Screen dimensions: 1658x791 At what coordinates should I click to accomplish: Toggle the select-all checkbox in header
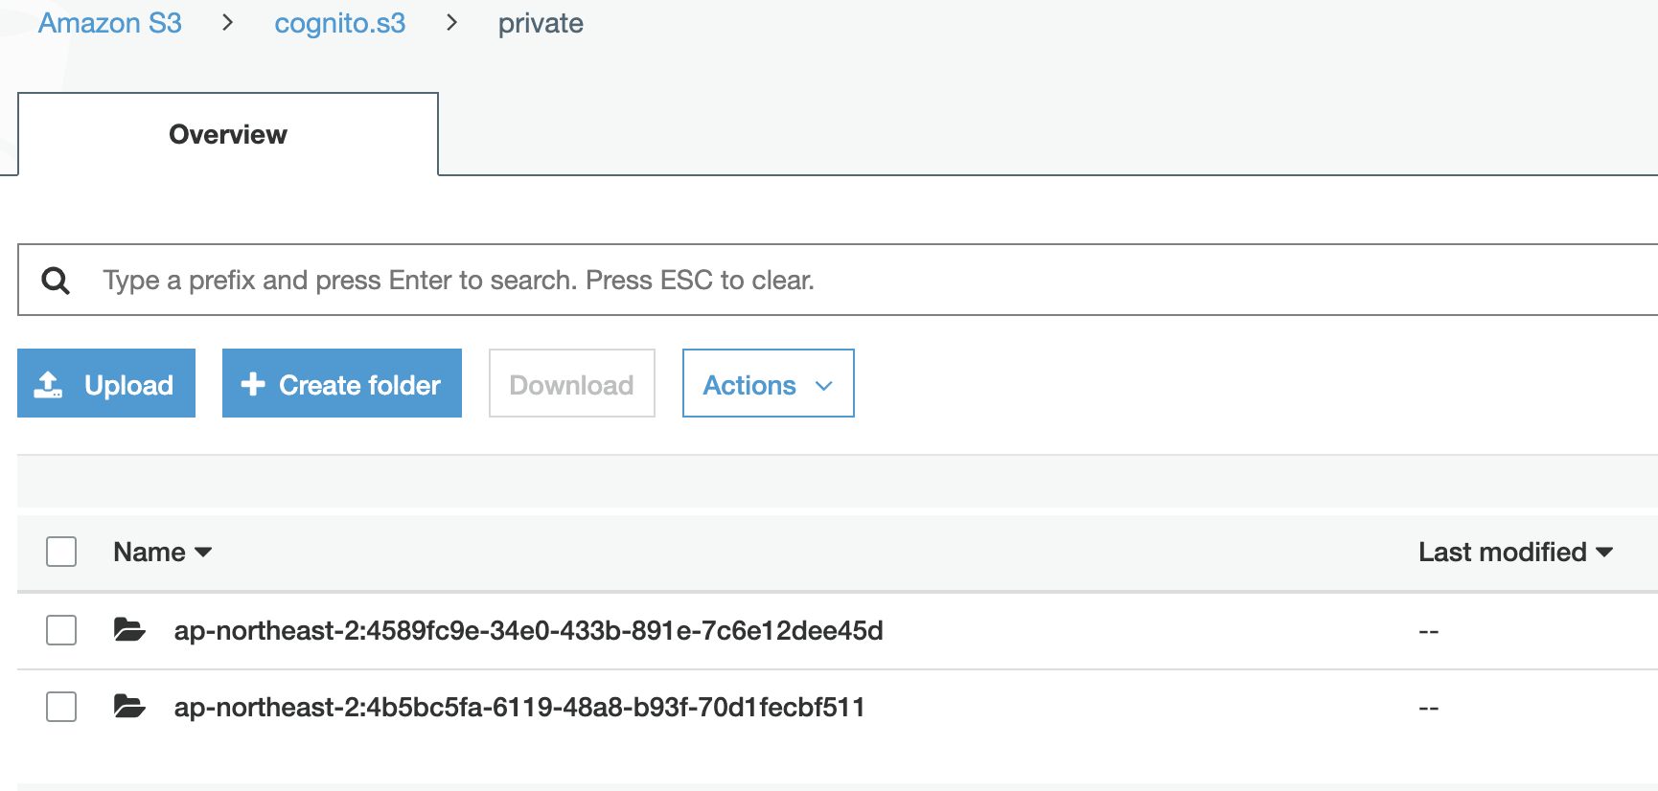[x=61, y=552]
